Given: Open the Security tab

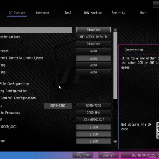Looking at the screenshot, I should coord(118,13).
